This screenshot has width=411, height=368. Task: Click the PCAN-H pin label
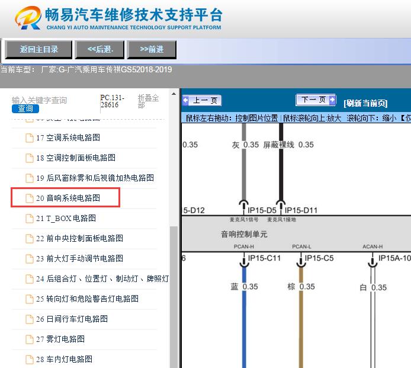click(244, 247)
